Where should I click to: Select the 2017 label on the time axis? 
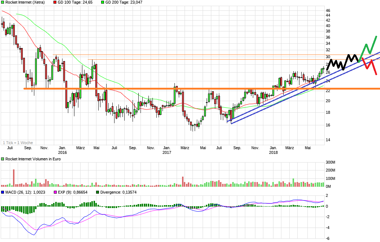[167, 152]
